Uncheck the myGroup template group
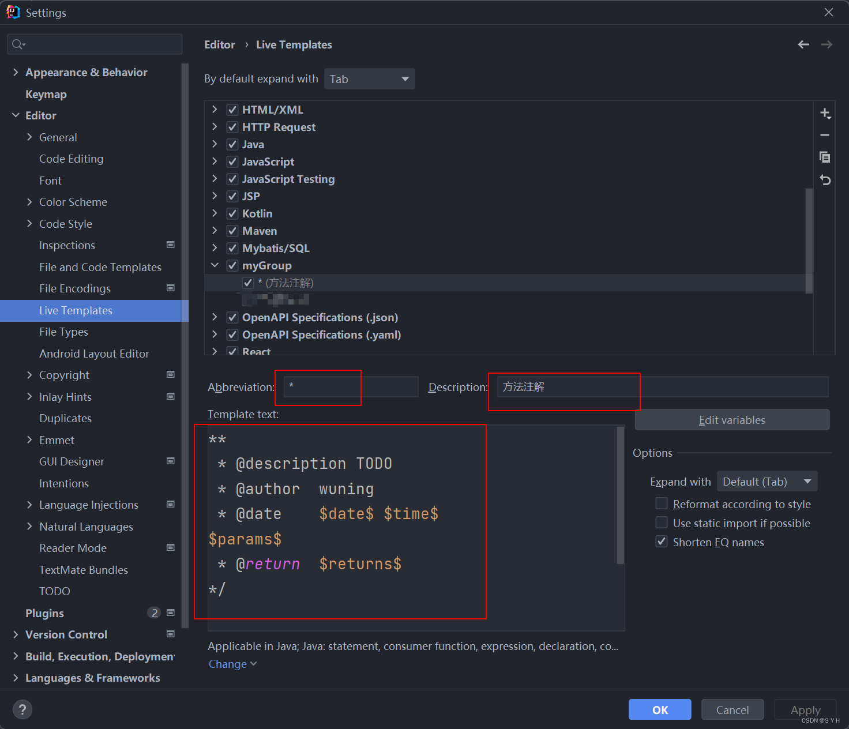 click(232, 265)
